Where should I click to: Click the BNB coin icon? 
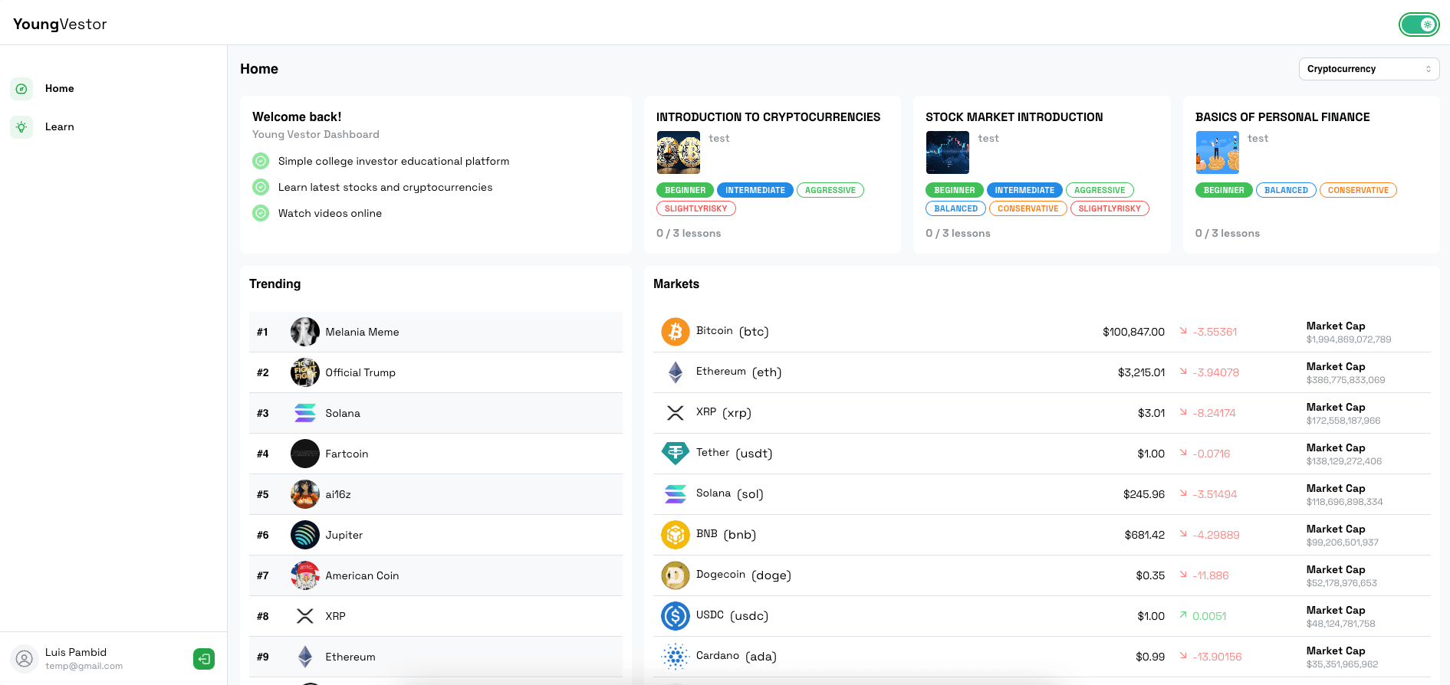(x=675, y=535)
